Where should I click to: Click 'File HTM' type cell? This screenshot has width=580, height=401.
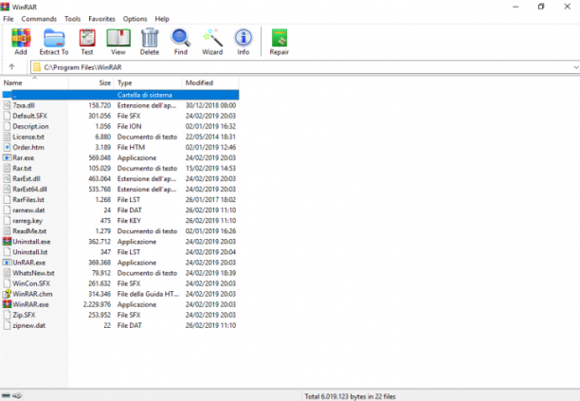tap(131, 147)
